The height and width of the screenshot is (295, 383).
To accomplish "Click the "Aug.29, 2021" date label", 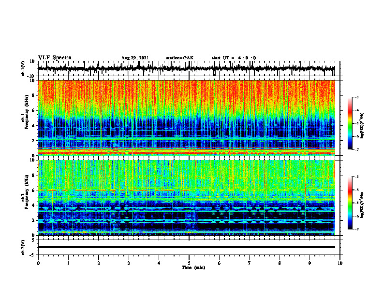I will (135, 58).
